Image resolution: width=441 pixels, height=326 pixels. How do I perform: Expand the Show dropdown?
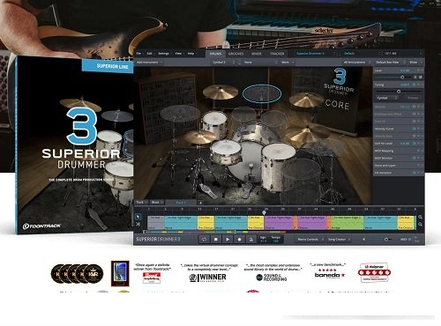point(415,63)
